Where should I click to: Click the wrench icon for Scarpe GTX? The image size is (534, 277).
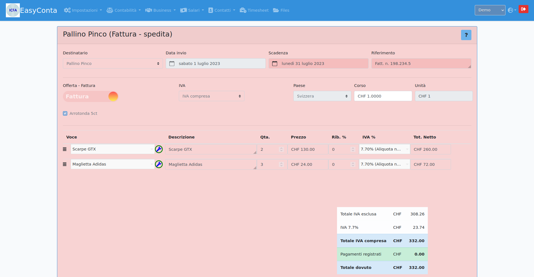159,149
